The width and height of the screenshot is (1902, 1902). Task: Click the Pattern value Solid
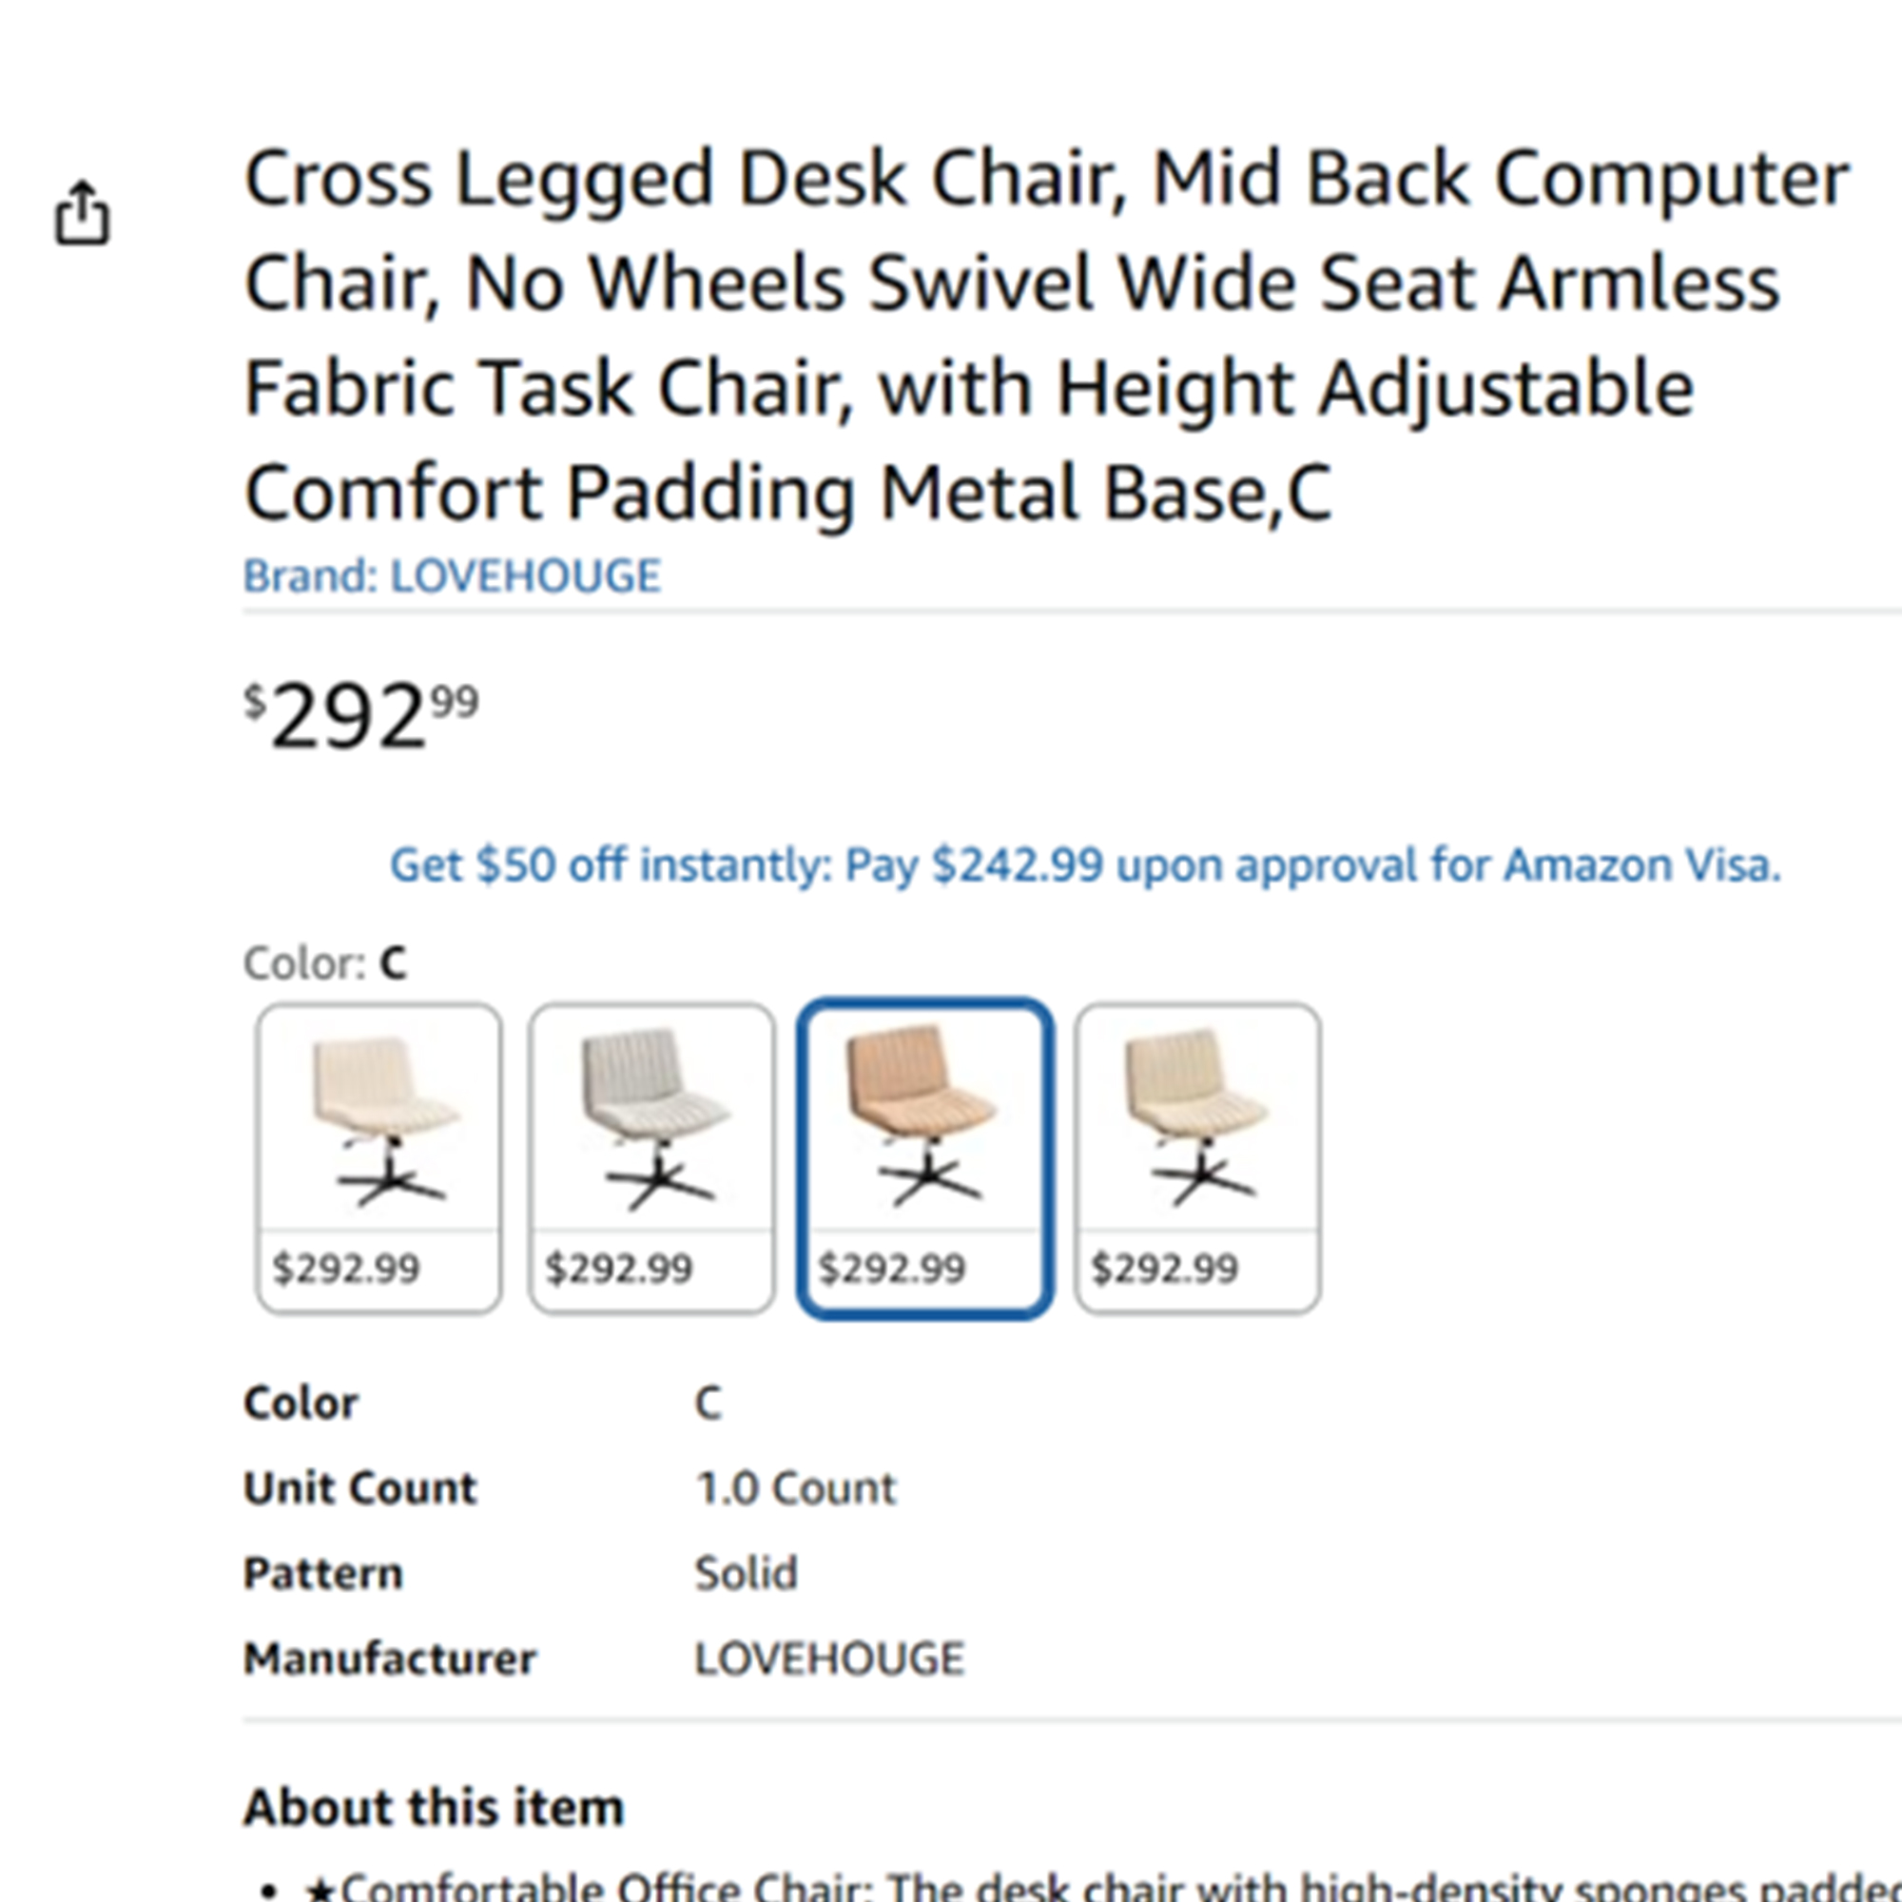point(747,1573)
